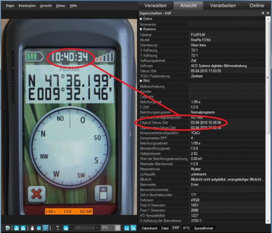The image size is (272, 233).
Task: Select the YCbCr Positionierung value Zentriert
Action: coord(196,76)
